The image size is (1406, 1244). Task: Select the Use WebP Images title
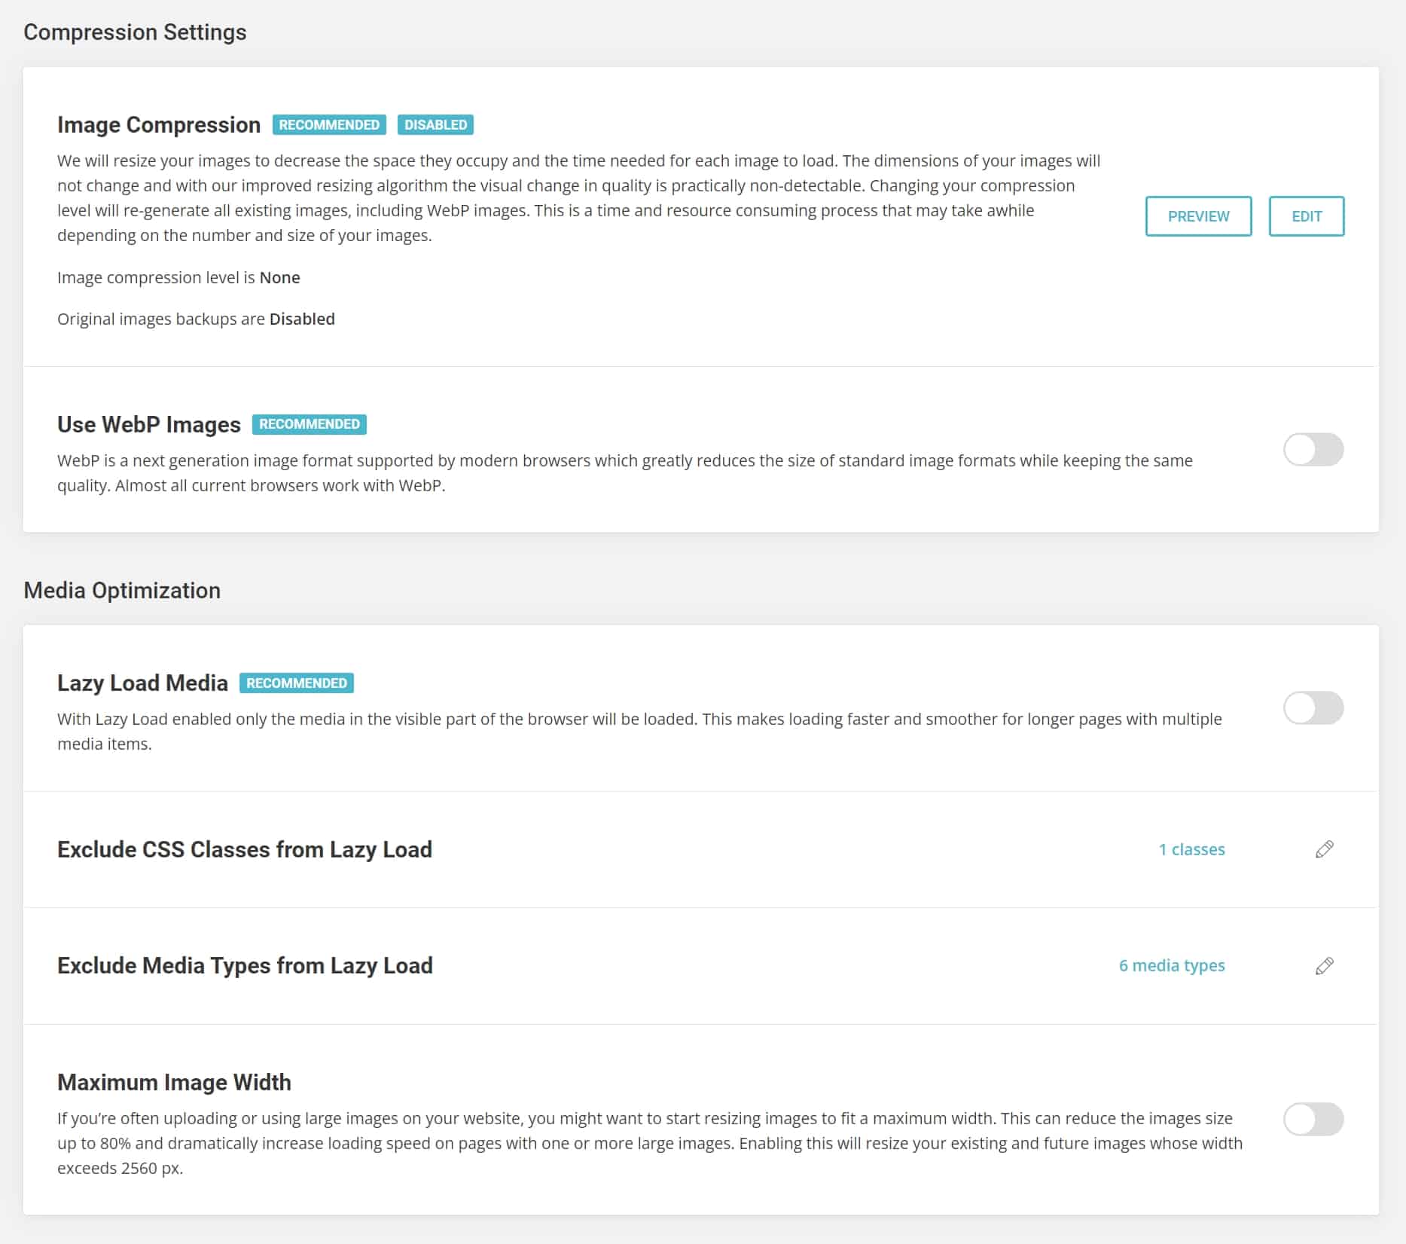coord(149,425)
